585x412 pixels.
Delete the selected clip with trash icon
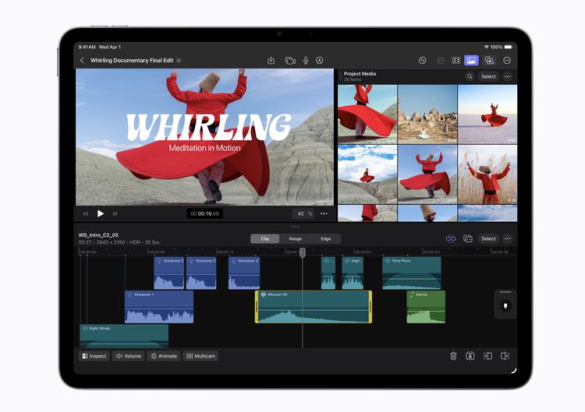(x=453, y=356)
